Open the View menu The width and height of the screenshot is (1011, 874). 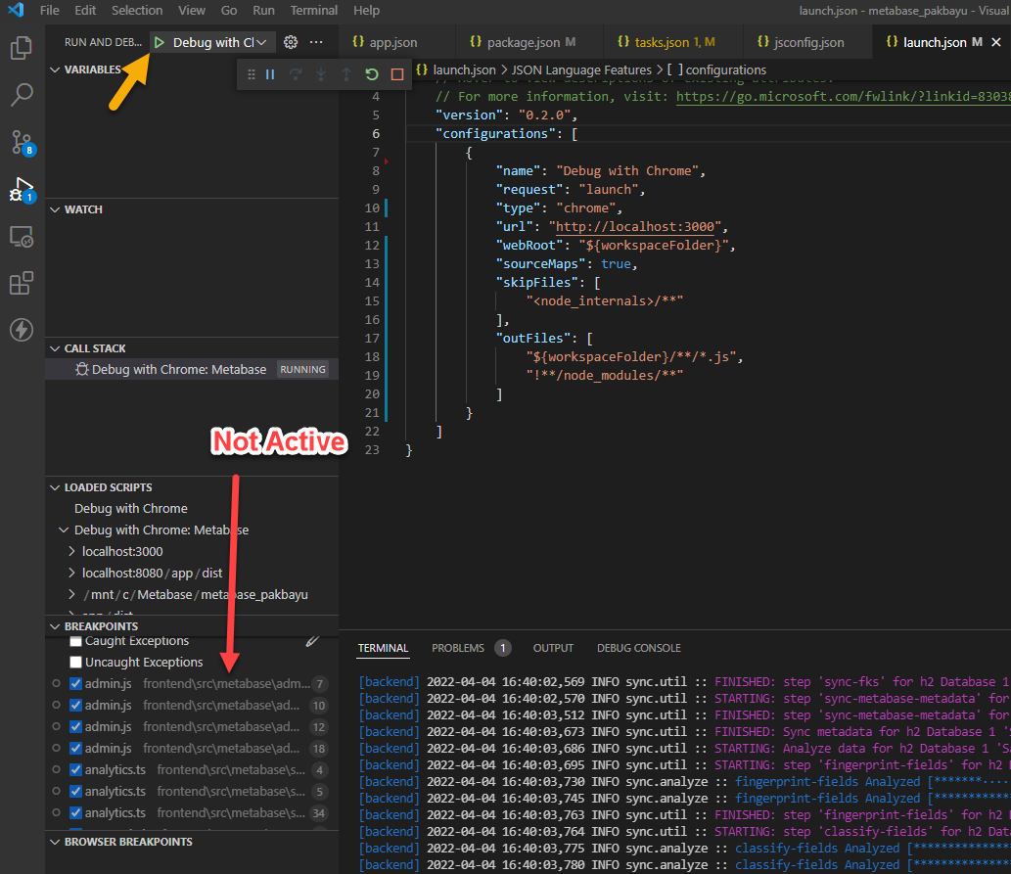(192, 11)
